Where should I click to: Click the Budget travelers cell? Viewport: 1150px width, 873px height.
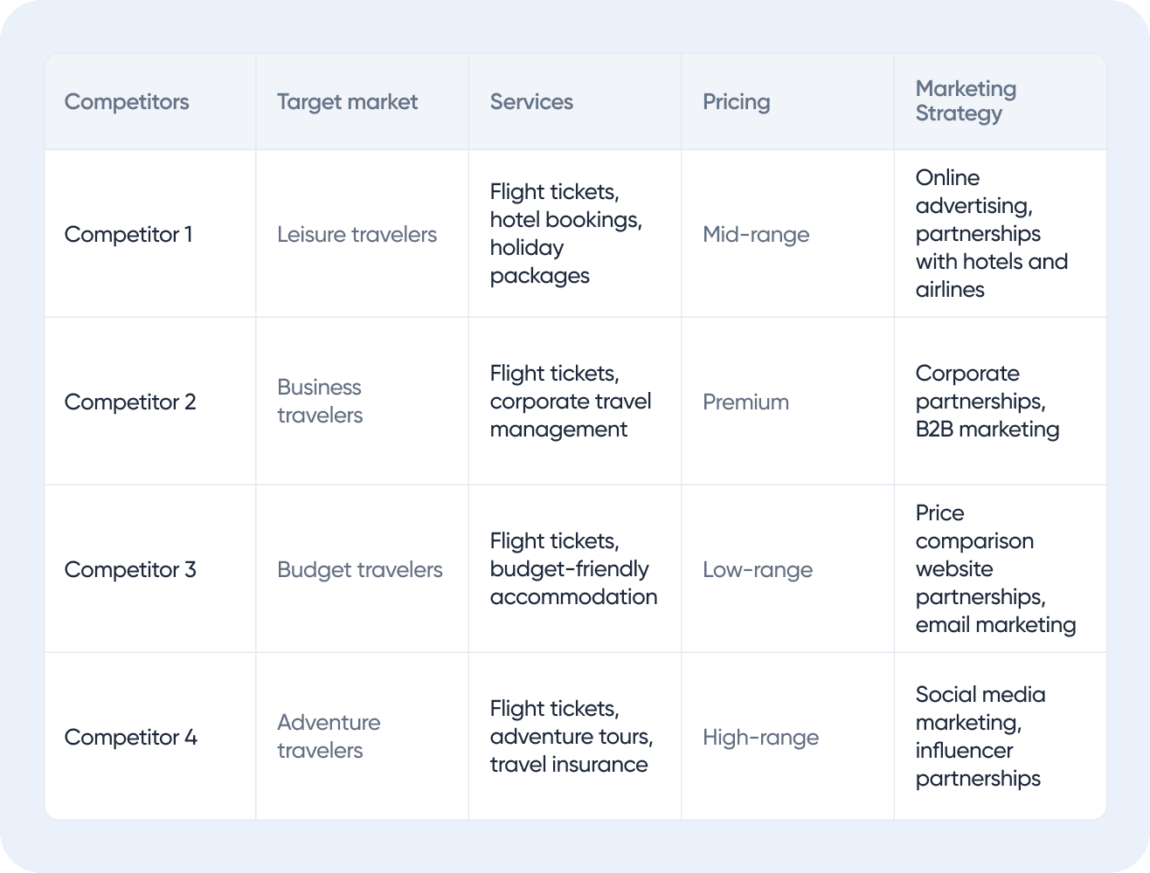click(x=359, y=569)
